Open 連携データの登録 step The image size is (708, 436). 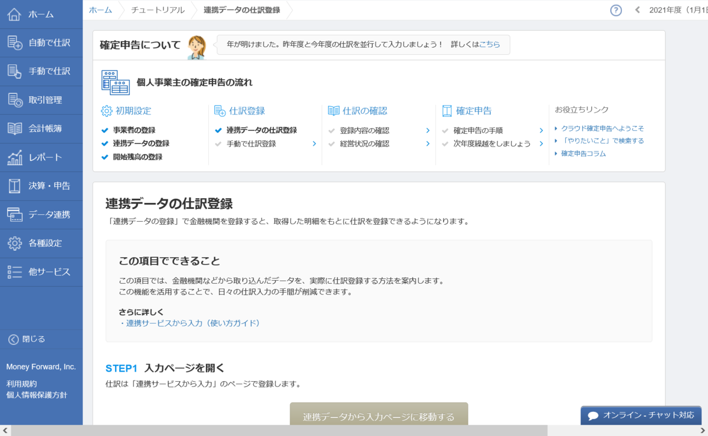pos(141,143)
